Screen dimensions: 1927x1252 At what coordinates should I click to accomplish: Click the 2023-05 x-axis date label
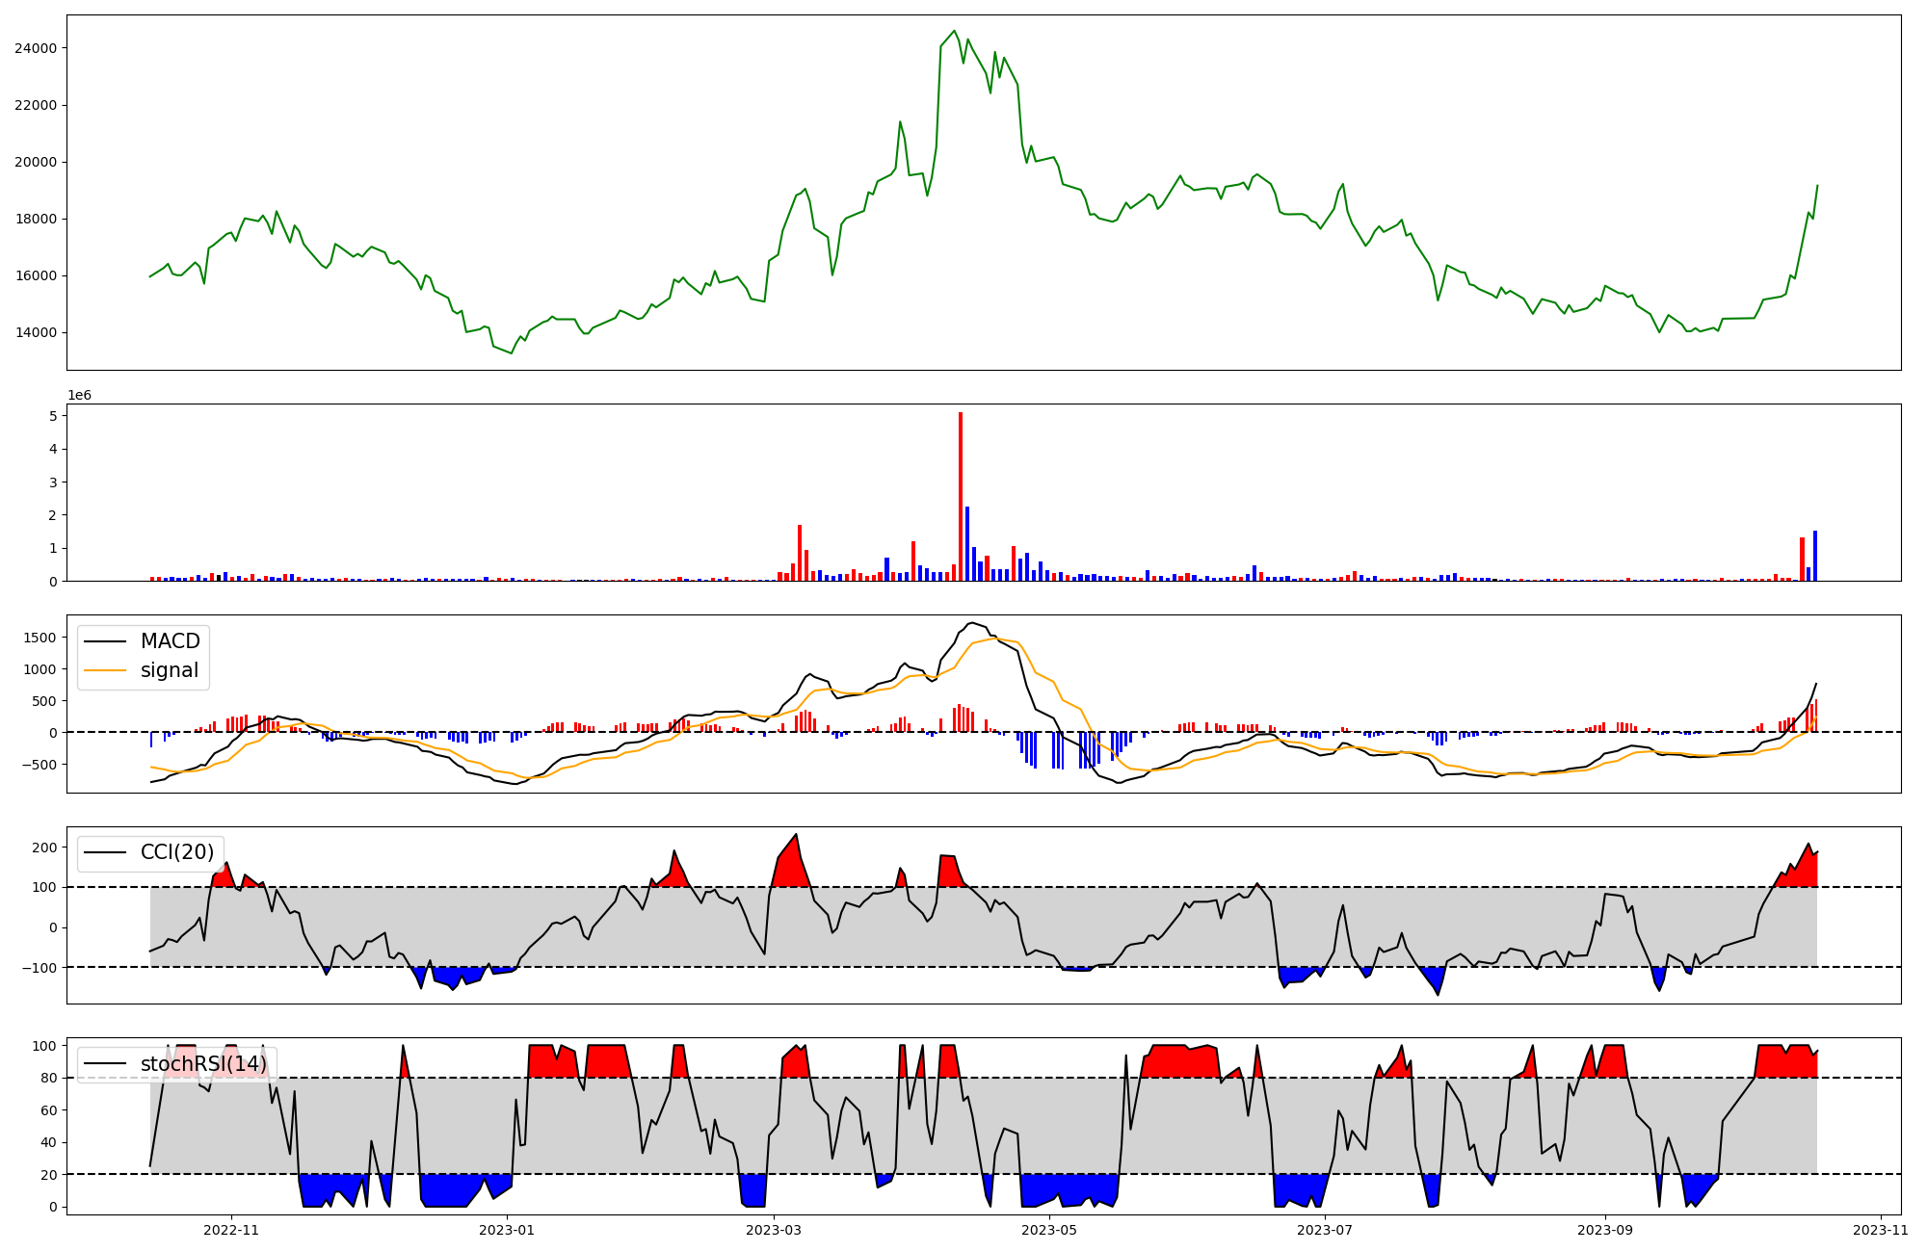(x=1049, y=1230)
